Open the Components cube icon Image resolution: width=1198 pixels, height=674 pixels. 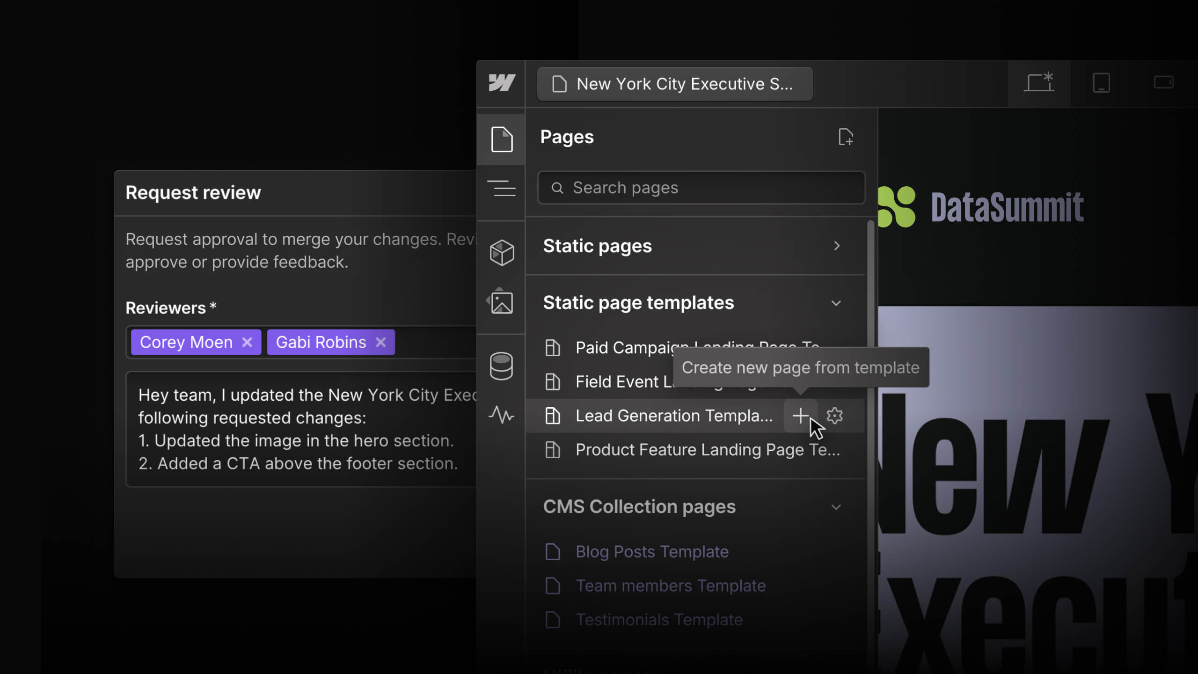click(x=501, y=253)
